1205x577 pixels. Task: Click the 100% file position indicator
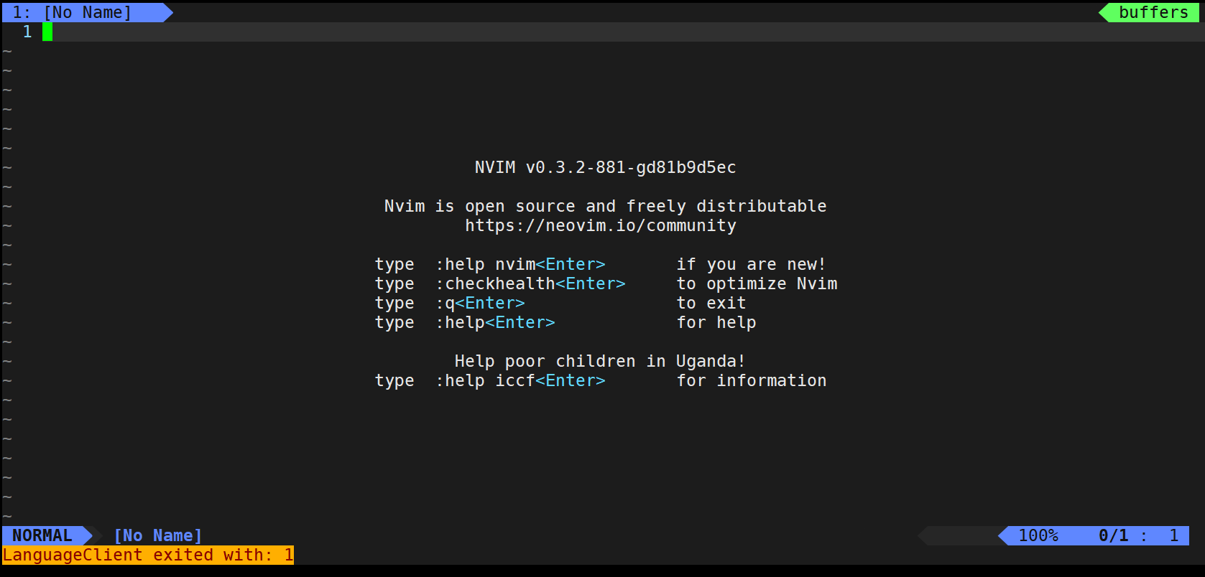point(1038,535)
